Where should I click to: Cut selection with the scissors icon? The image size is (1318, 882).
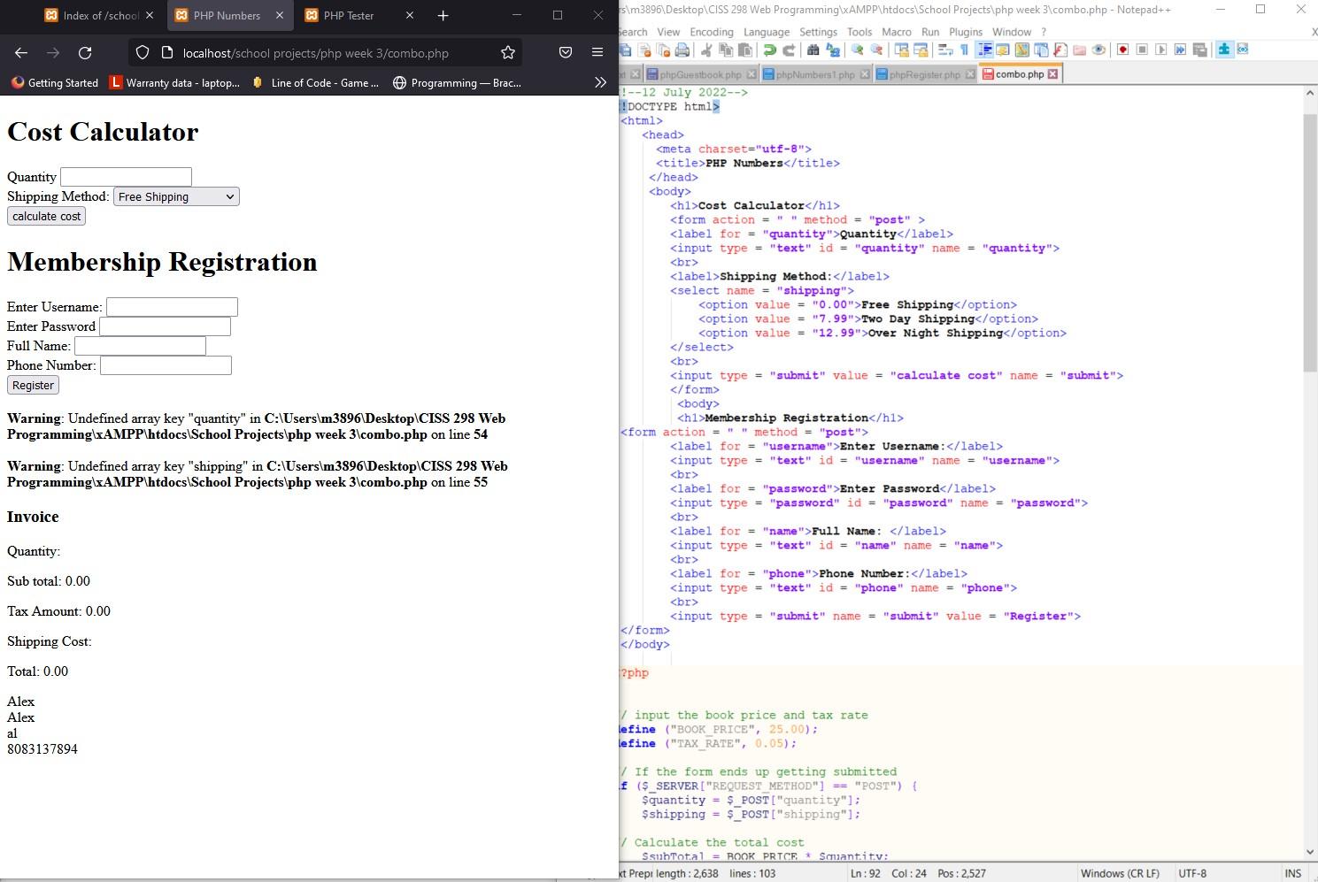click(706, 50)
